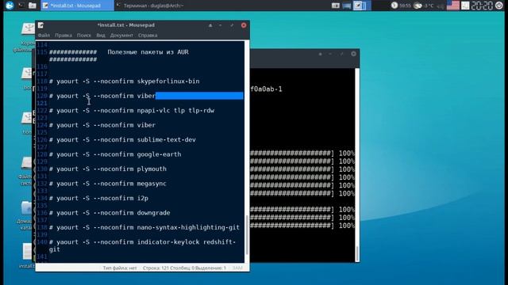Click the ЗАМ overwrite indicator in status bar

[x=237, y=268]
